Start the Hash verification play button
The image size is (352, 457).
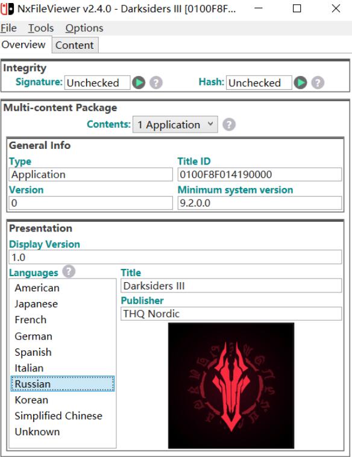pos(300,83)
